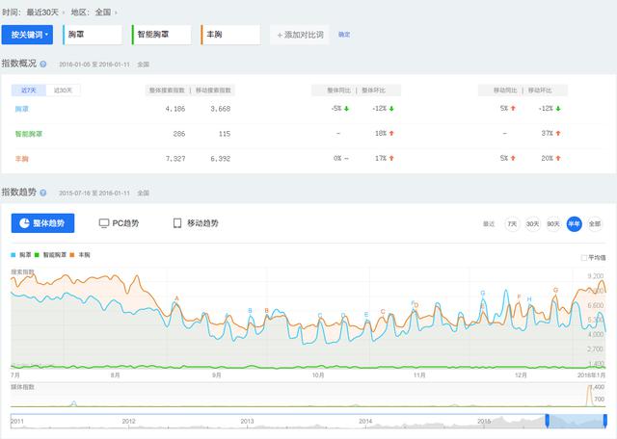Screen dimensions: 617x439
Task: Click the 整体环比 column header
Action: click(x=373, y=90)
